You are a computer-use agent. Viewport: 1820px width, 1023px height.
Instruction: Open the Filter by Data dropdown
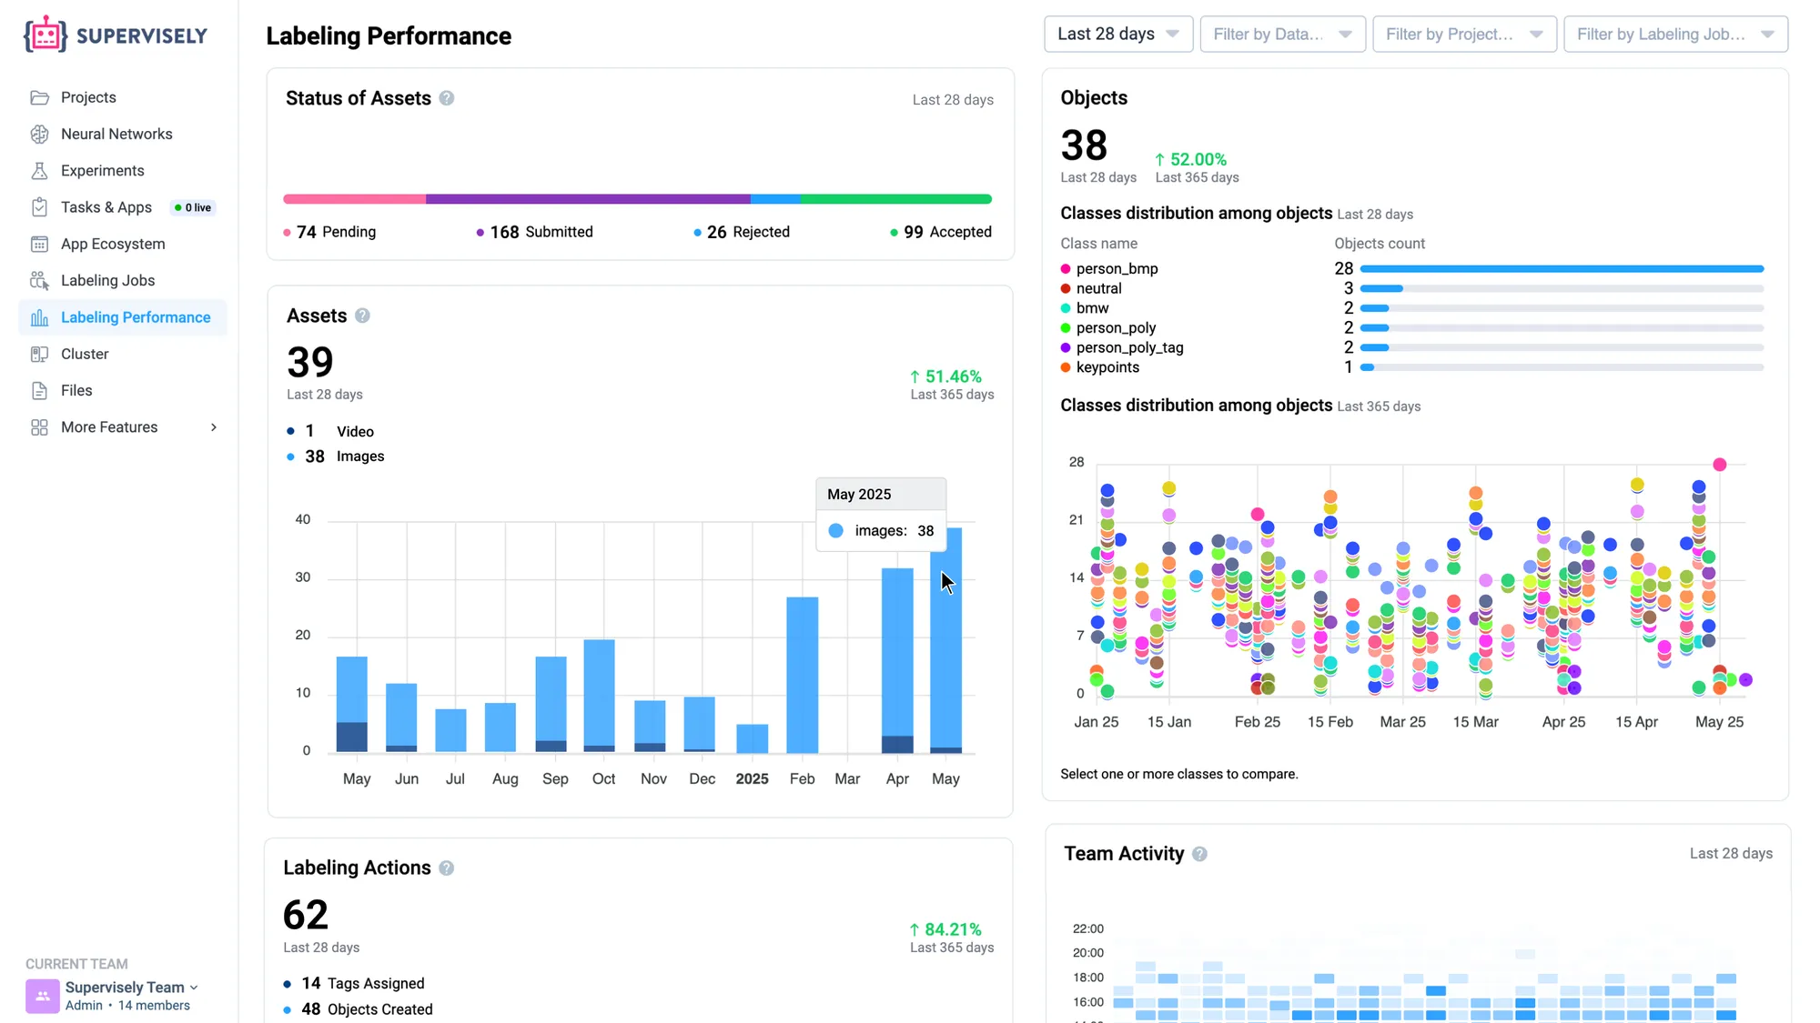pyautogui.click(x=1282, y=34)
